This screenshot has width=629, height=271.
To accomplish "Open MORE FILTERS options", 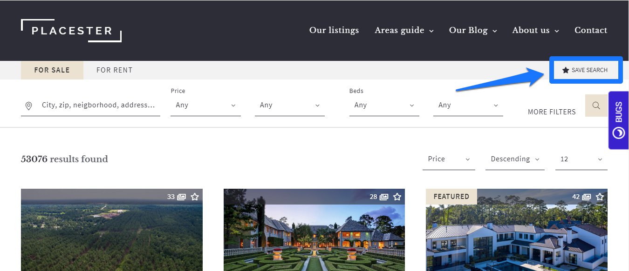I will coord(552,112).
